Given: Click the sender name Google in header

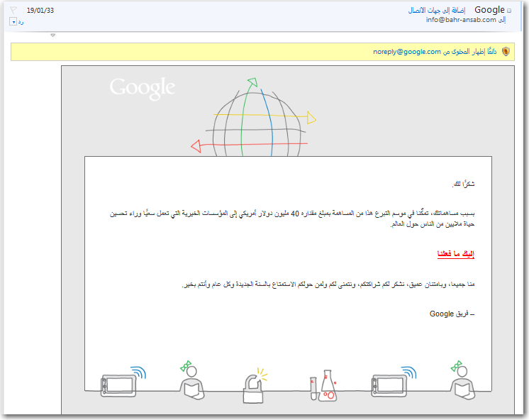Looking at the screenshot, I should (489, 10).
